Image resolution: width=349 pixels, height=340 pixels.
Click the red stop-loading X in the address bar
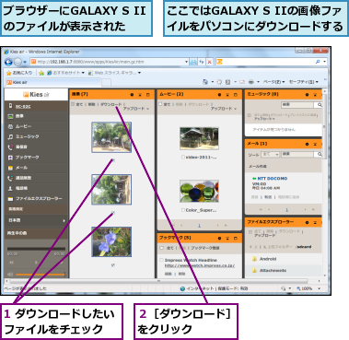(x=209, y=62)
